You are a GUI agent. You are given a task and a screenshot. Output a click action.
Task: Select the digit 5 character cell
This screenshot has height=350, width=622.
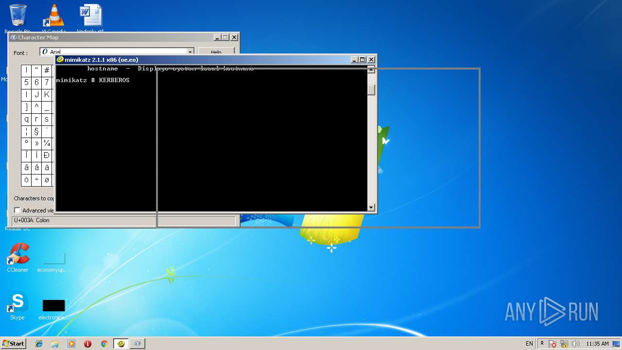pyautogui.click(x=26, y=83)
